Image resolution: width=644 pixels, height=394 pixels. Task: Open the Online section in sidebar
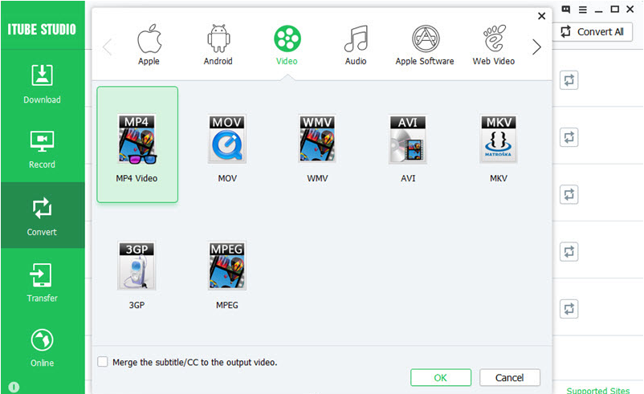[42, 347]
